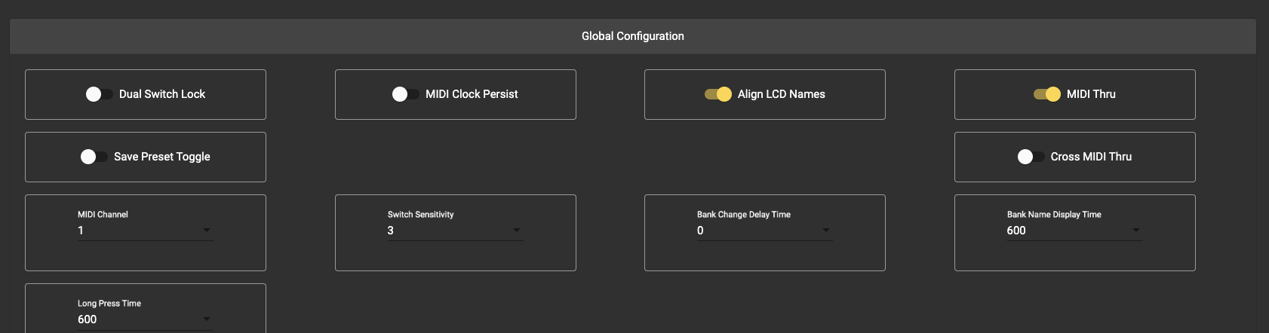Switch off the MIDI Thru toggle
This screenshot has width=1269, height=333.
1047,94
